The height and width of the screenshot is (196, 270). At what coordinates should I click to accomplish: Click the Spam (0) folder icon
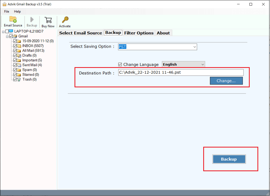tap(19, 70)
